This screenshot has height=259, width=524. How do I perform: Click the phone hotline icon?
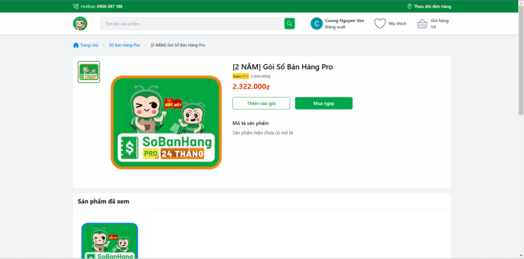[x=76, y=6]
